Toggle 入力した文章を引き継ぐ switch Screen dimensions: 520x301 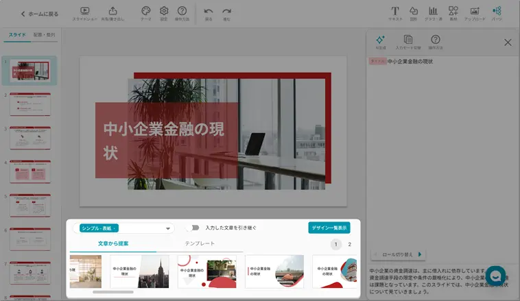(193, 228)
